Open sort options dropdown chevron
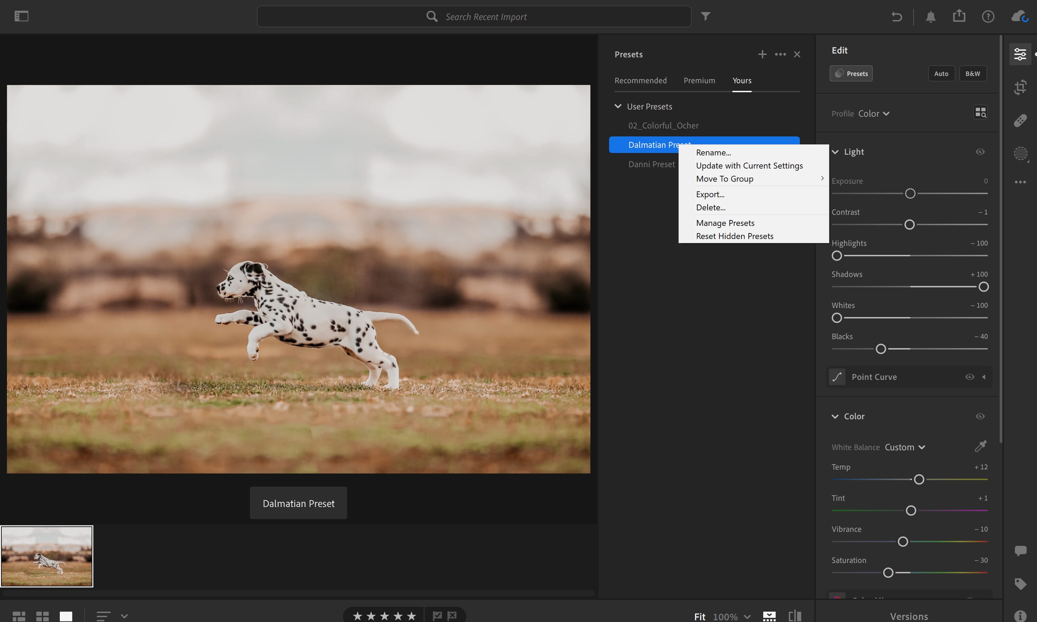The image size is (1037, 622). click(124, 616)
